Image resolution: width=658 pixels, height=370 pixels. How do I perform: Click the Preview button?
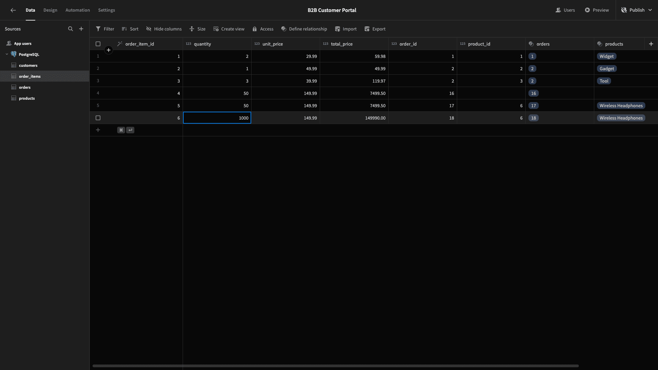[597, 10]
